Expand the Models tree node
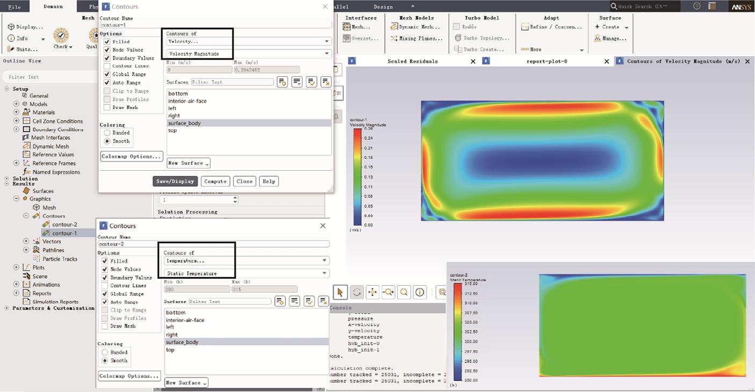This screenshot has height=392, width=755. click(x=16, y=104)
